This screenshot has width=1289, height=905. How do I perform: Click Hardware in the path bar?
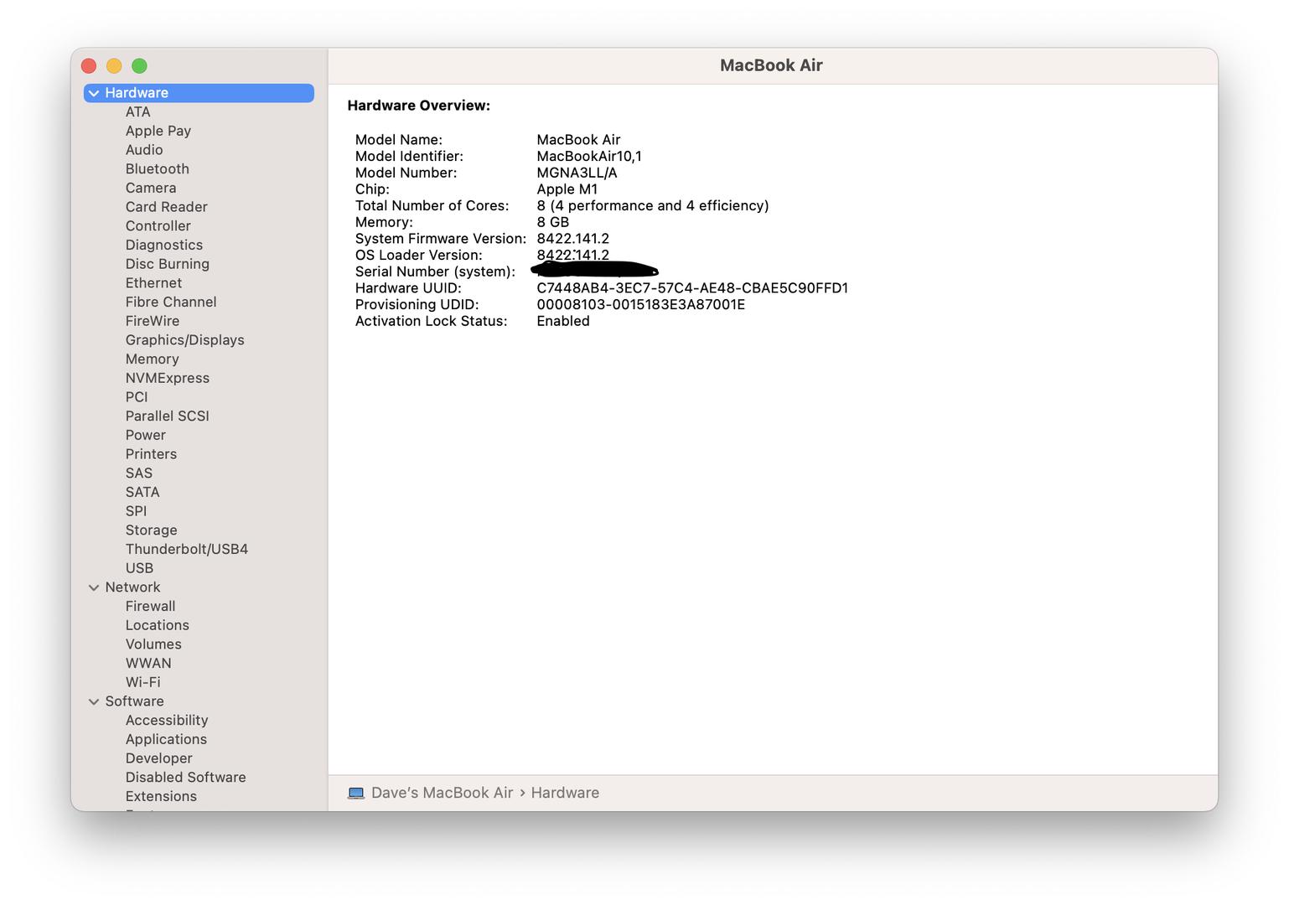coord(565,793)
